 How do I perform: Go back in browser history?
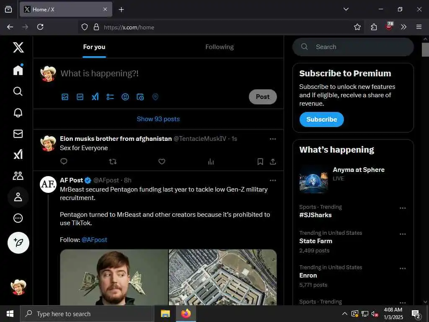(10, 27)
